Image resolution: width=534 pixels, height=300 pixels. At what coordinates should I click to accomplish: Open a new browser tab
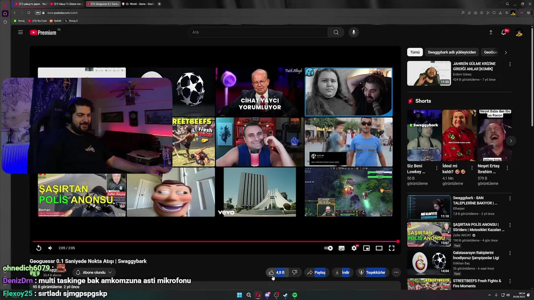pos(159,4)
